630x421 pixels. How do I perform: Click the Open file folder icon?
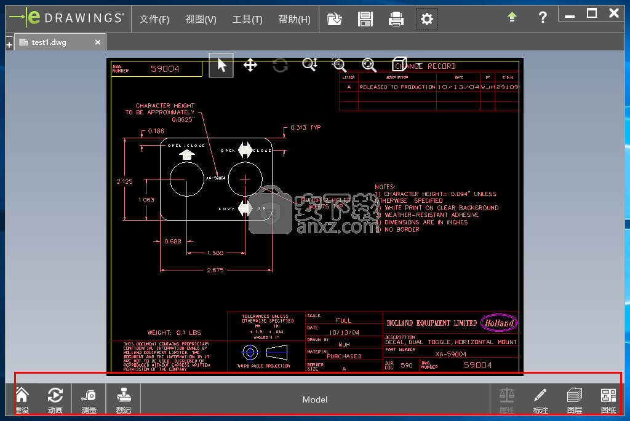click(335, 19)
